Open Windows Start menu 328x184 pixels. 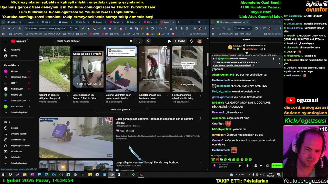(x=3, y=175)
